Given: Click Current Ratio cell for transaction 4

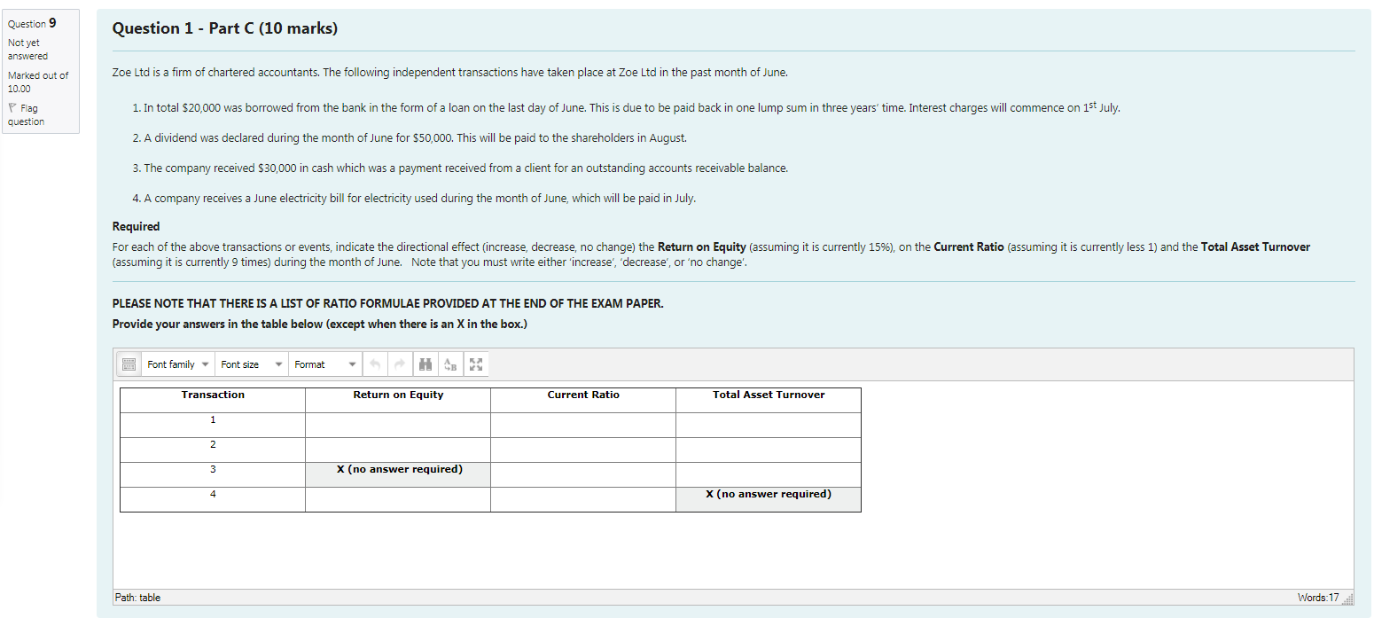Looking at the screenshot, I should pyautogui.click(x=583, y=500).
